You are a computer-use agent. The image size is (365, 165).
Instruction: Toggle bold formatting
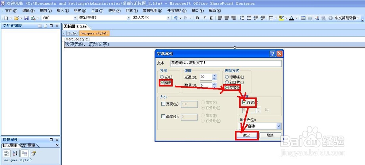tap(197, 18)
